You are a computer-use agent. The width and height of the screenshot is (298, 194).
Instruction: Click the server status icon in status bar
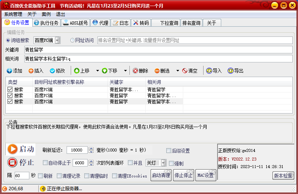pos(43,189)
